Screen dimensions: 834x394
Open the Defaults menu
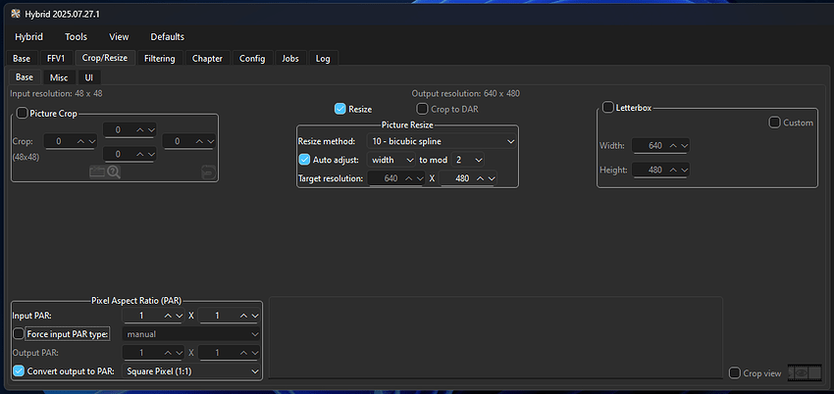point(167,37)
